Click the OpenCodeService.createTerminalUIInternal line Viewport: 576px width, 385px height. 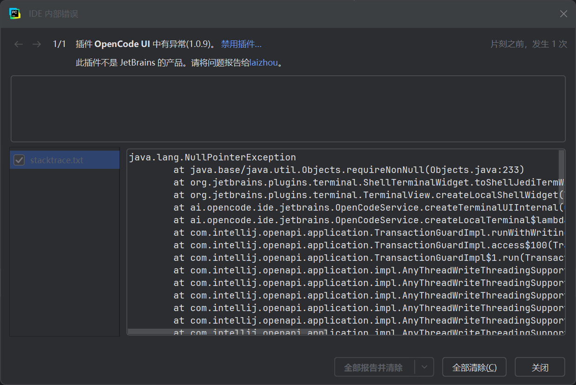(x=369, y=207)
